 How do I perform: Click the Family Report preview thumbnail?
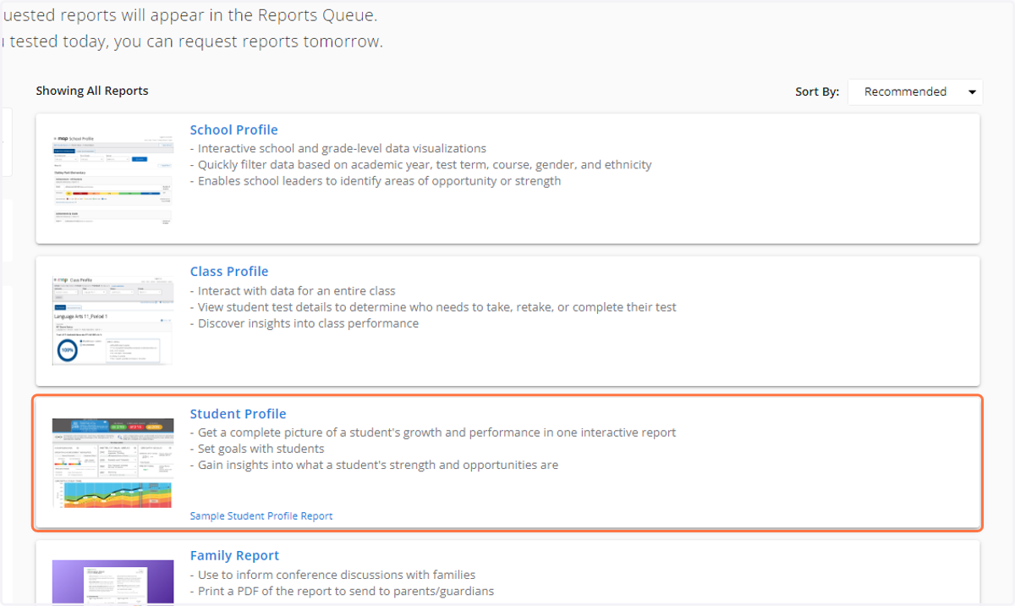coord(112,582)
